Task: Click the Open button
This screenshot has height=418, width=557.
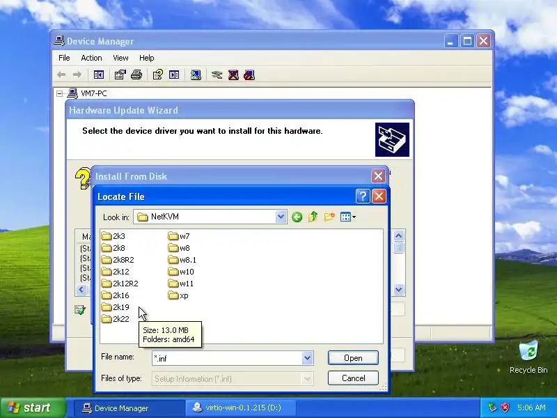Action: [353, 358]
